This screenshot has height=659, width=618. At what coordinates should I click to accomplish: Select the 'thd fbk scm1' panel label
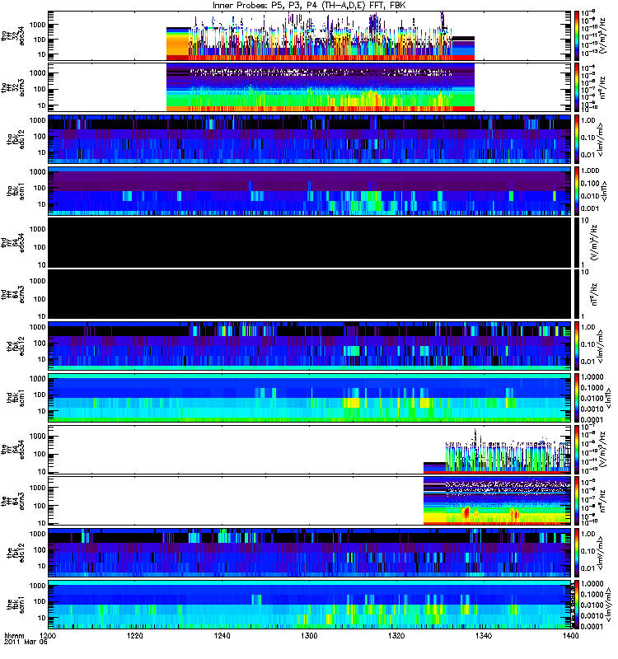pos(16,398)
